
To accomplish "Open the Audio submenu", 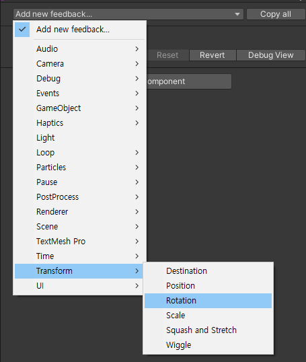I will 79,49.
